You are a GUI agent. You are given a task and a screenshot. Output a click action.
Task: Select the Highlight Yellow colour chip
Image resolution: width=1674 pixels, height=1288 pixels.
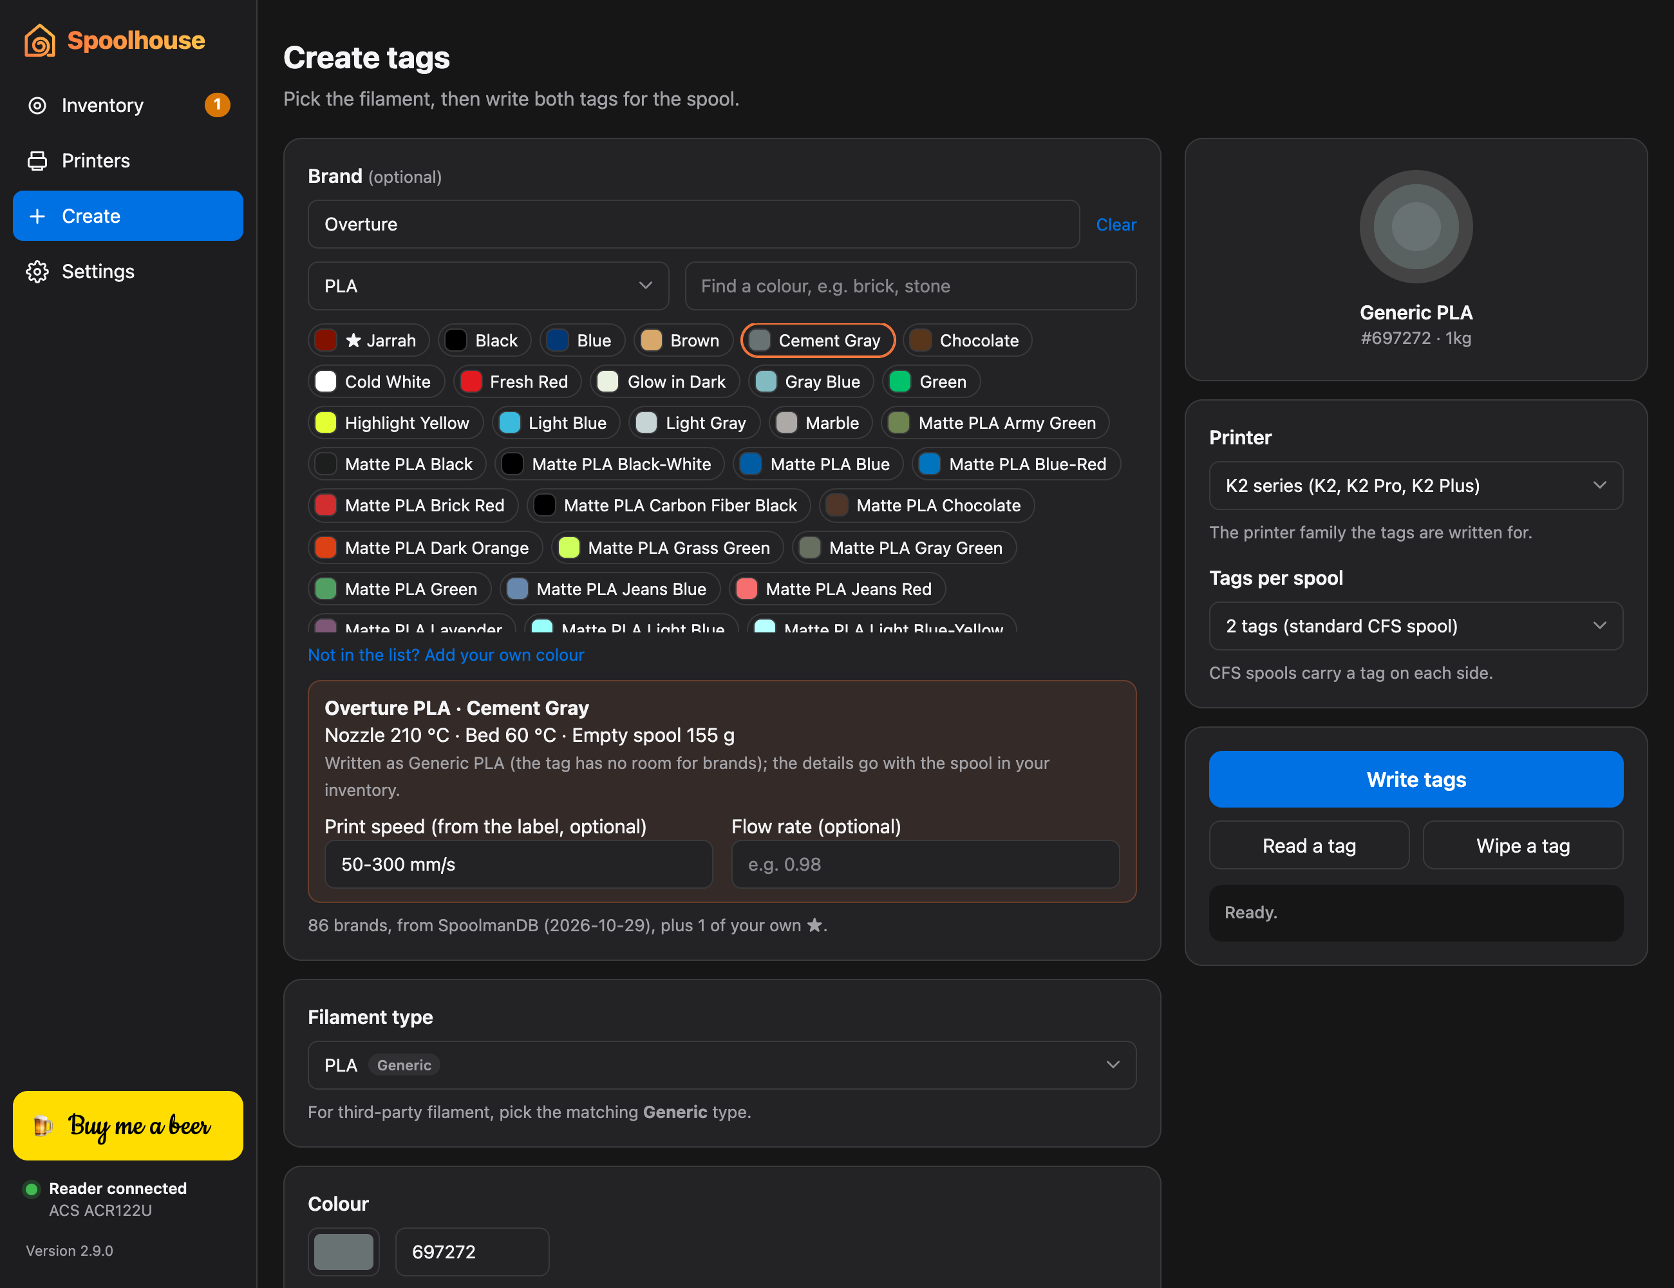395,423
